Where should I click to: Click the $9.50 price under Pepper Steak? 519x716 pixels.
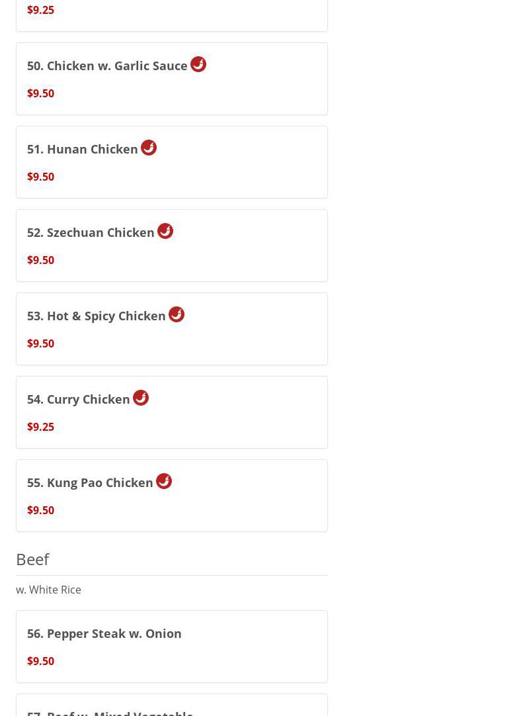[40, 661]
